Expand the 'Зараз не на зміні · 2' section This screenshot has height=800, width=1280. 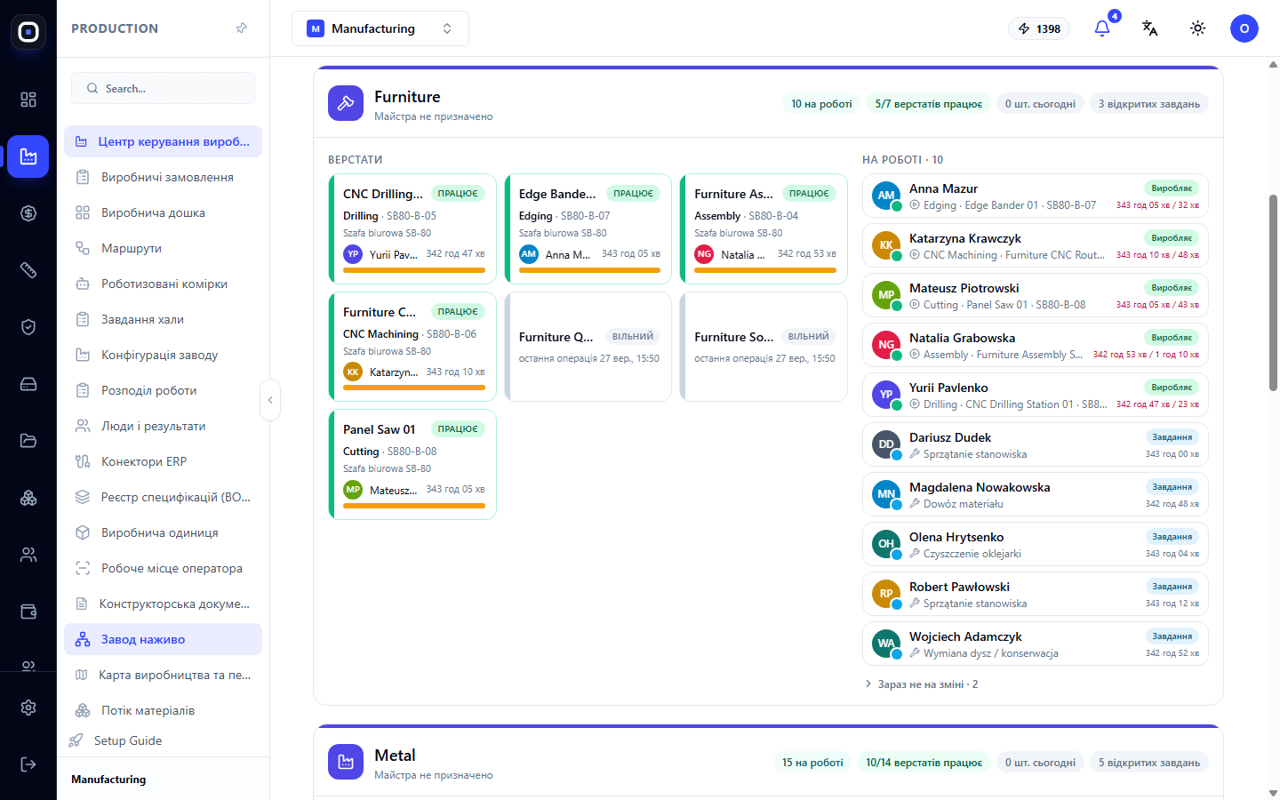[922, 684]
